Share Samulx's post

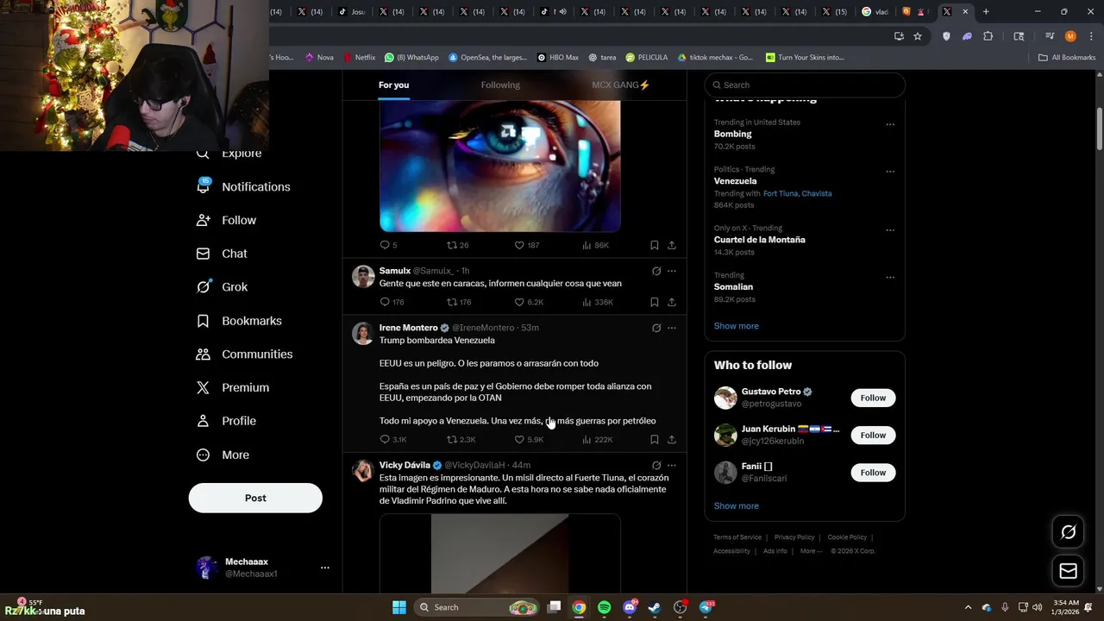point(672,302)
